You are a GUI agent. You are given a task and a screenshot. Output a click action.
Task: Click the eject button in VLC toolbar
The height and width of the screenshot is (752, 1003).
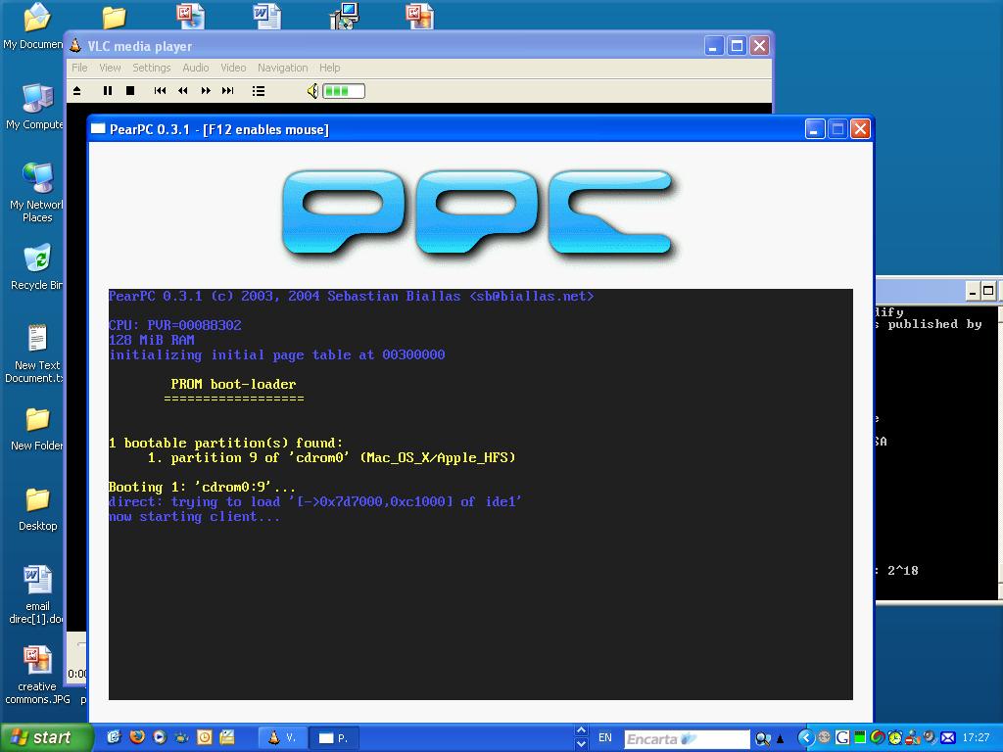tap(76, 91)
